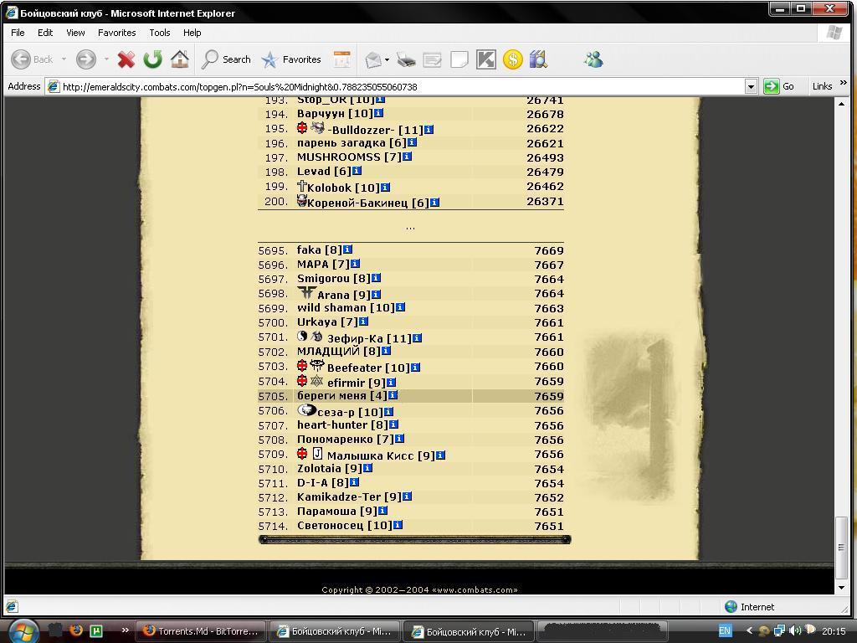Select player name МЛАДШИЙ [8]
Screen dimensions: 857x643
click(x=339, y=351)
